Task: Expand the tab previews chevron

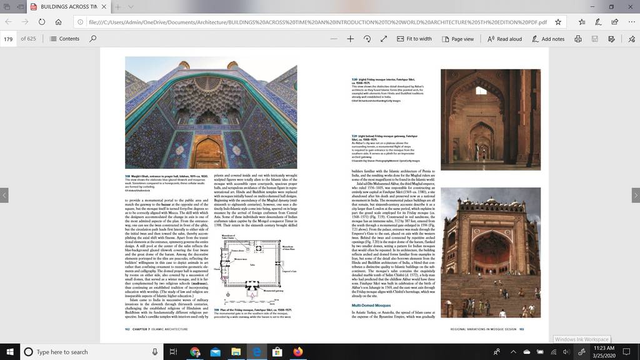Action: click(131, 6)
